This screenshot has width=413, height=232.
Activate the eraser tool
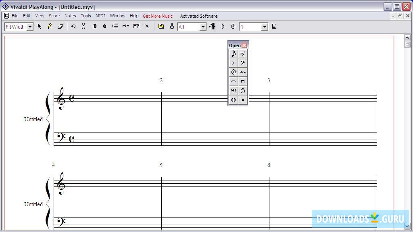60,27
